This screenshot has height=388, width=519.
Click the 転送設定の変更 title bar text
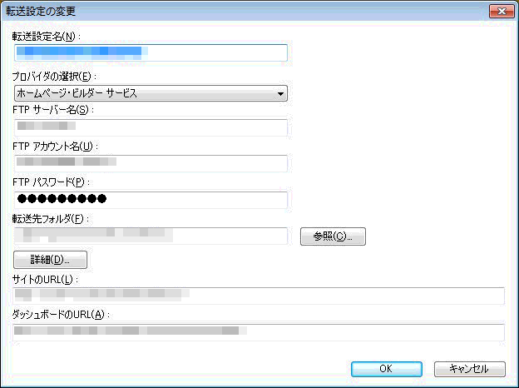point(41,12)
